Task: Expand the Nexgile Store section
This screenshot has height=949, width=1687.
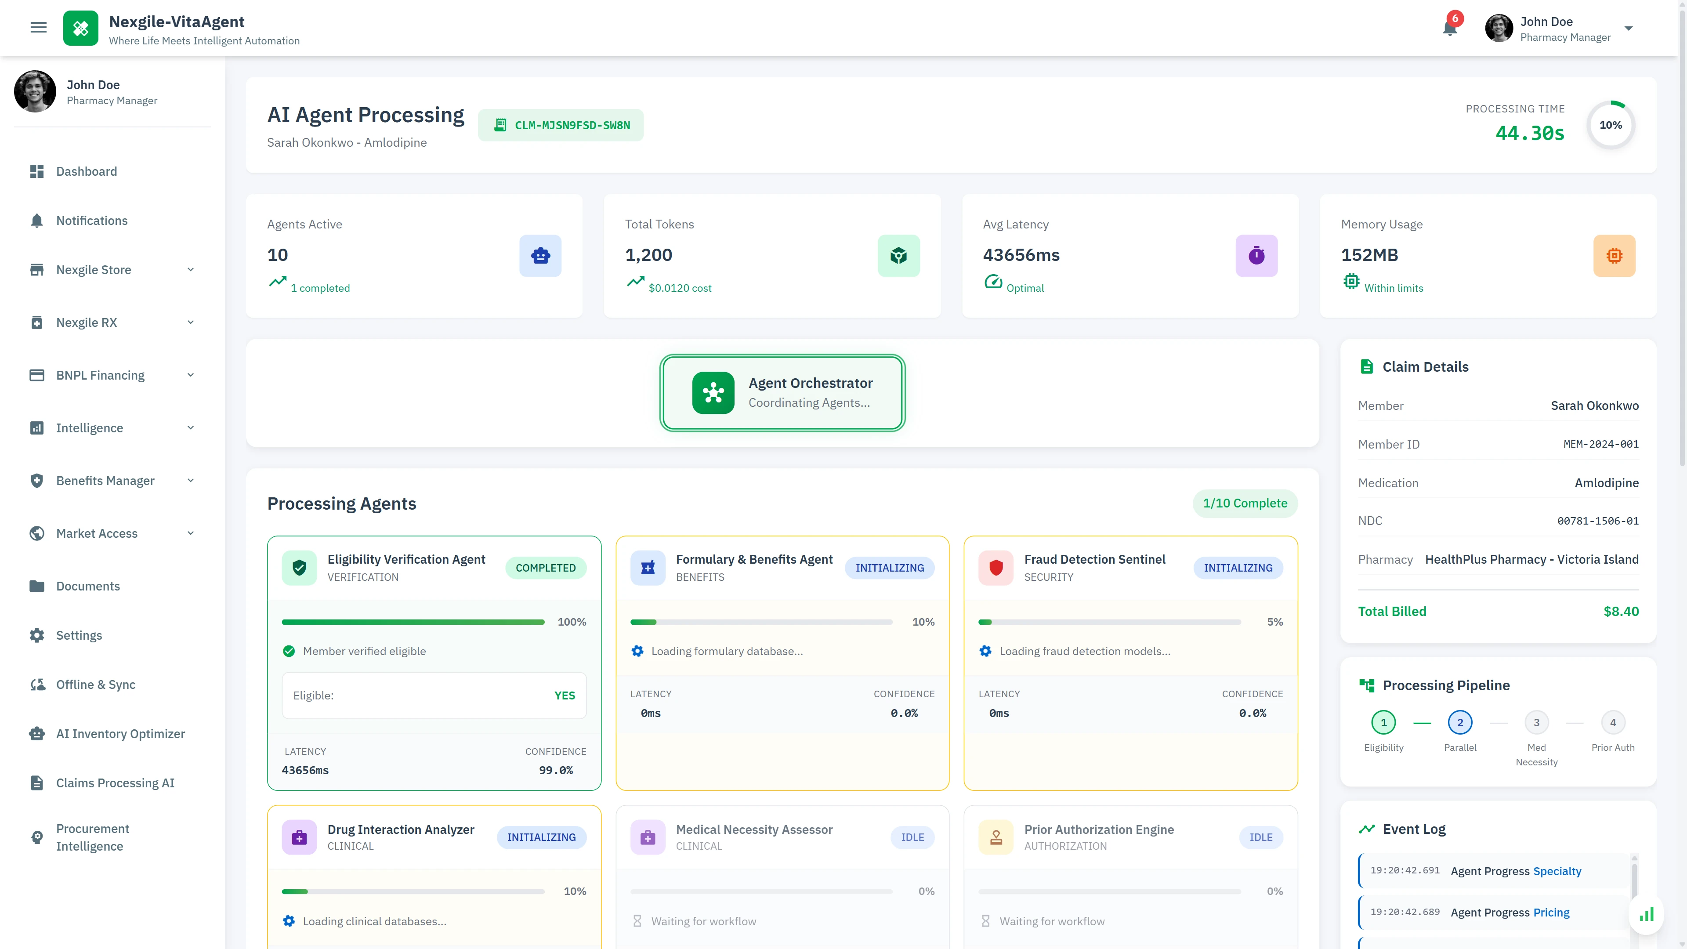Action: coord(190,269)
